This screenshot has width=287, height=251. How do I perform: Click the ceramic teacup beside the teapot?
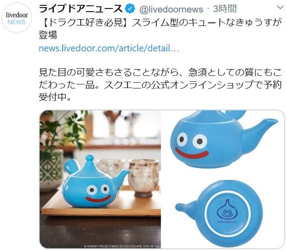[143, 178]
